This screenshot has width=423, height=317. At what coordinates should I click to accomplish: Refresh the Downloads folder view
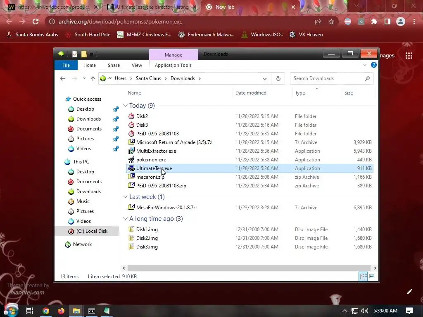278,79
